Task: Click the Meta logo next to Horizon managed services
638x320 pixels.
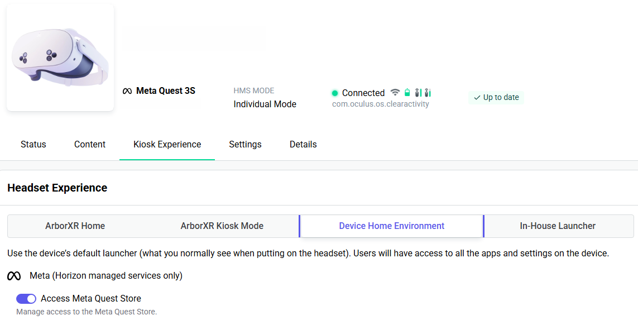Action: (14, 276)
